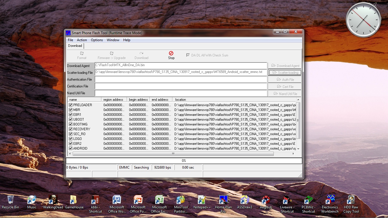The height and width of the screenshot is (218, 388).
Task: Disable the LOGO partition
Action: pyautogui.click(x=70, y=139)
